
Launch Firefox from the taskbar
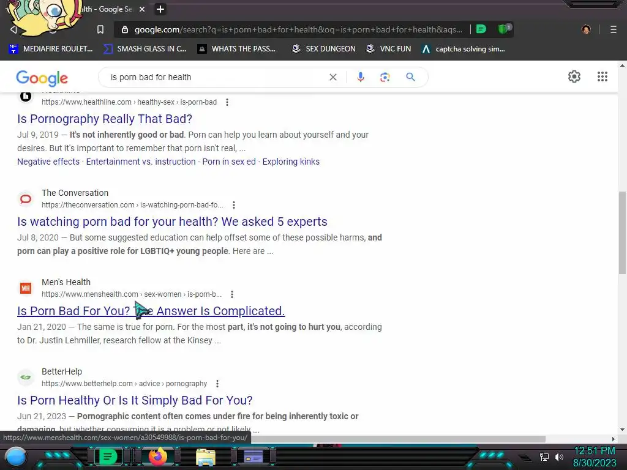click(158, 457)
